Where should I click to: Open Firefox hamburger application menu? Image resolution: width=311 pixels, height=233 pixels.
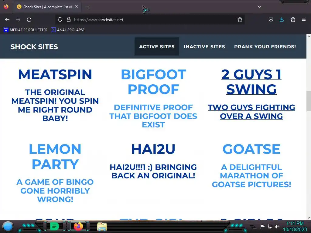304,19
